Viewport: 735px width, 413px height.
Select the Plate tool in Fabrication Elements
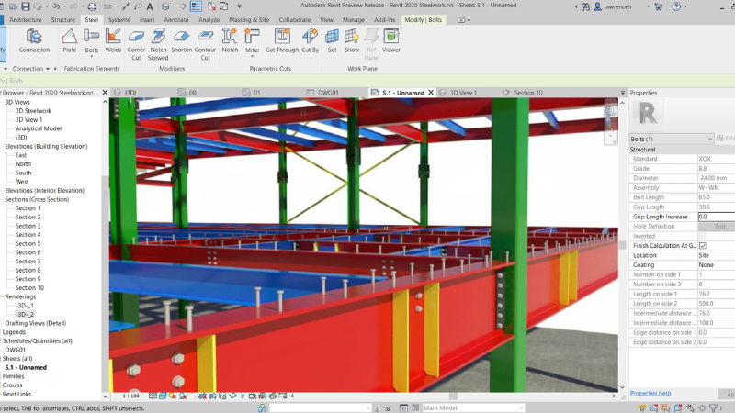(x=70, y=39)
